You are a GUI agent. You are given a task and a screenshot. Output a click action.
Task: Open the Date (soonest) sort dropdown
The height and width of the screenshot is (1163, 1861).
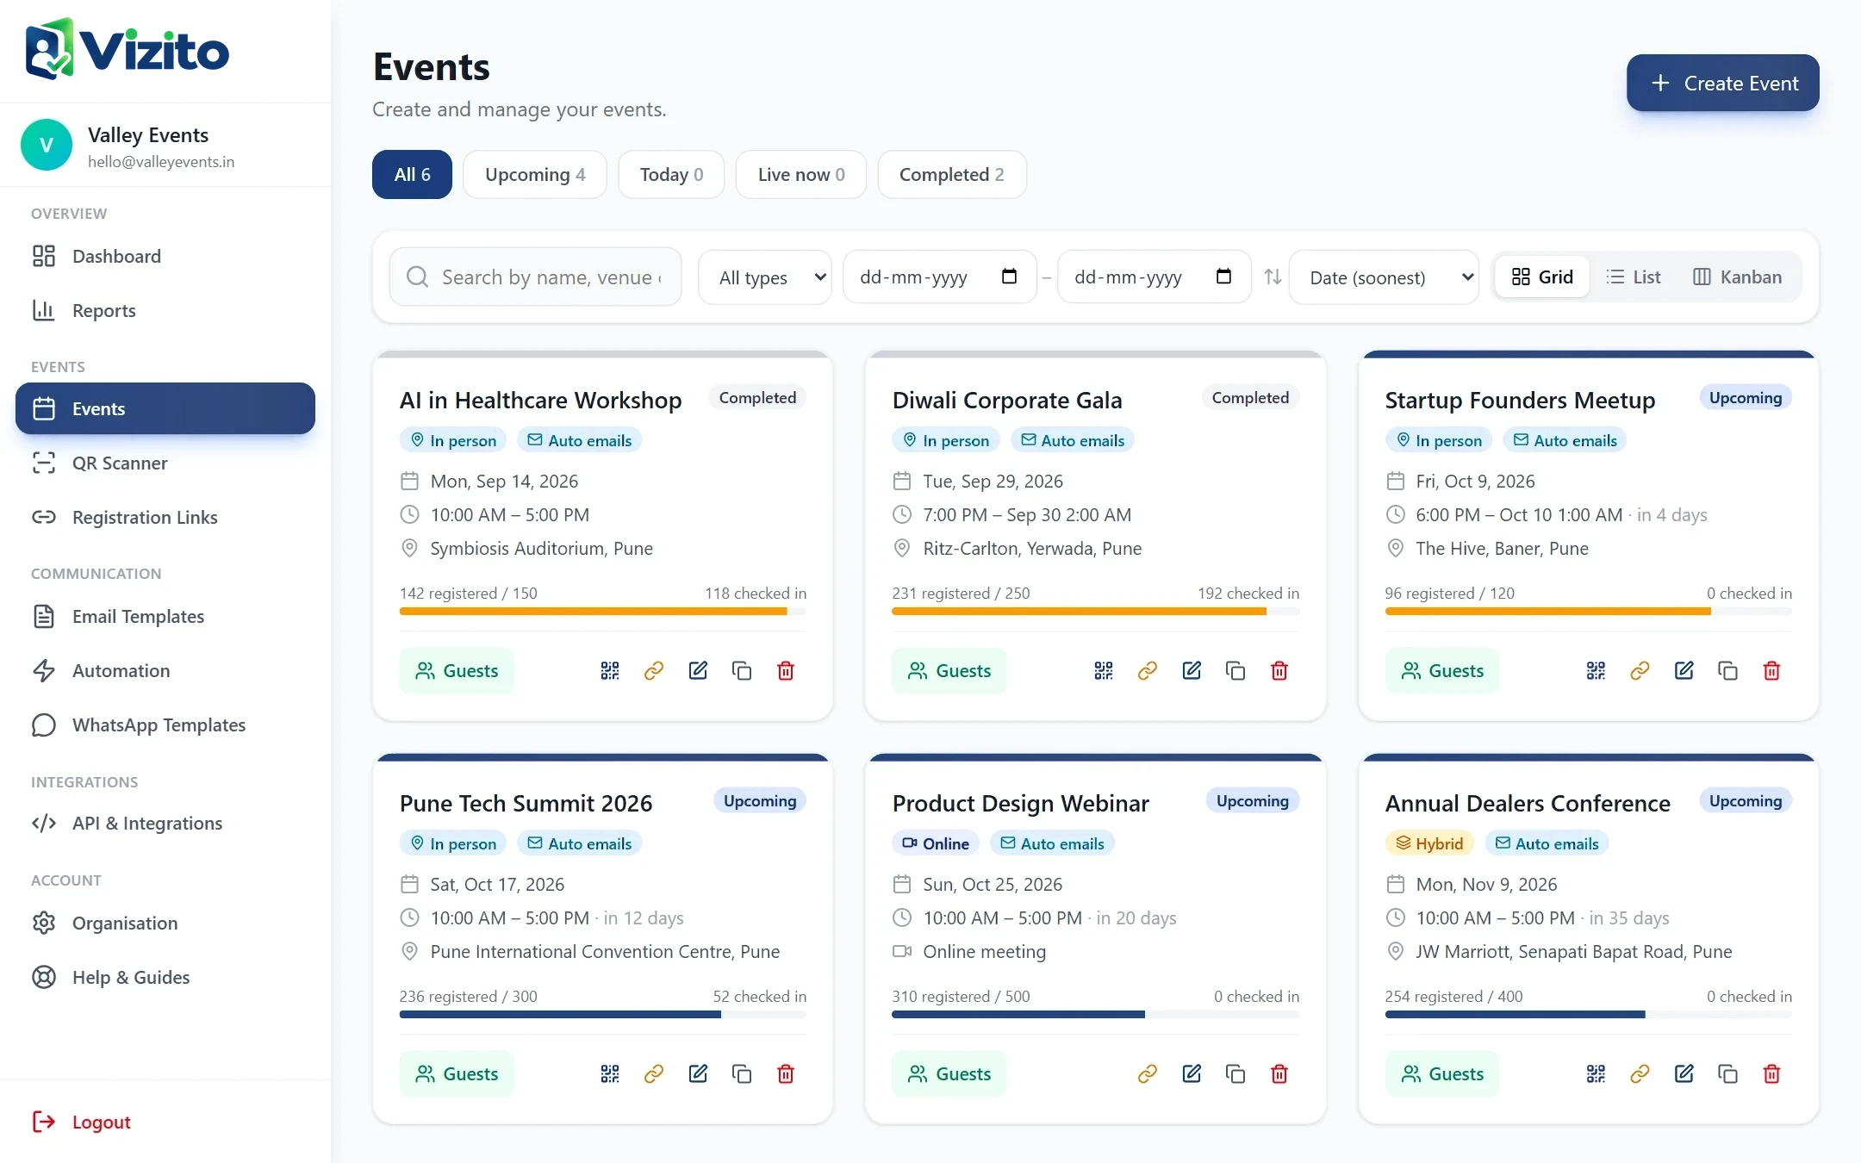click(x=1384, y=277)
